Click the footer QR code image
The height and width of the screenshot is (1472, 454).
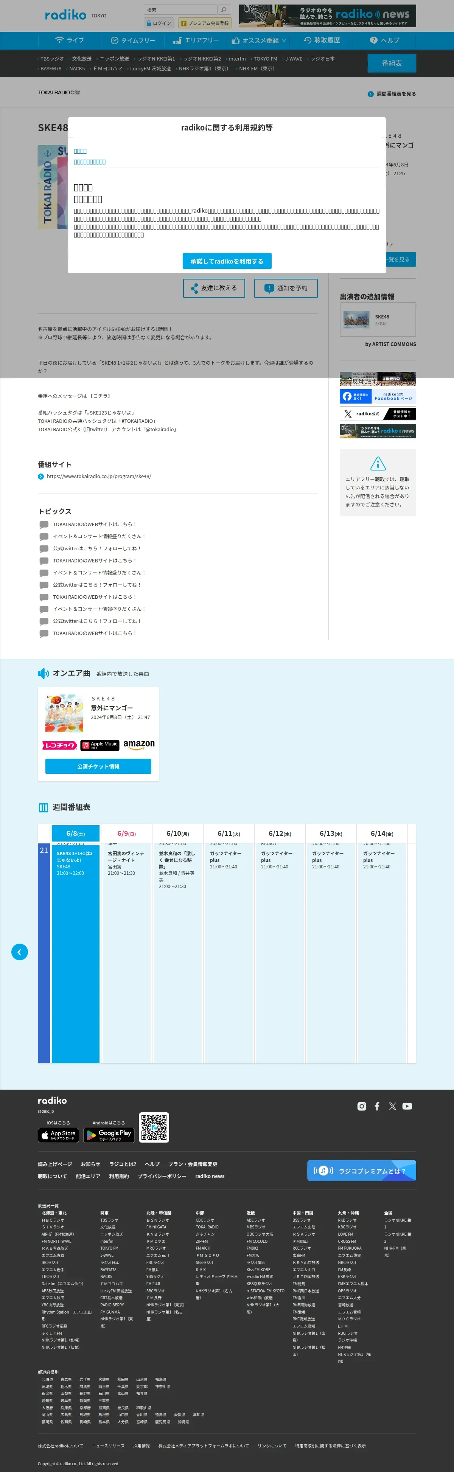point(154,1127)
